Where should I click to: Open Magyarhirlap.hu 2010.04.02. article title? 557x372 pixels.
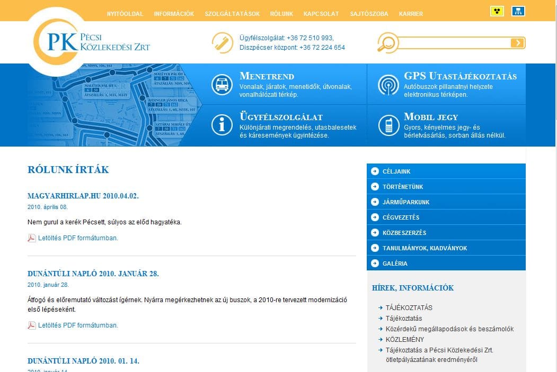point(83,196)
